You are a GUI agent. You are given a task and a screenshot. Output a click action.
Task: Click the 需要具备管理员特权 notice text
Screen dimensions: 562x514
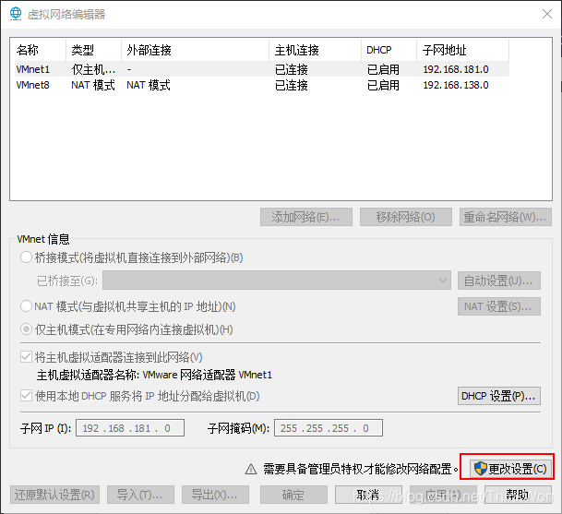point(361,469)
